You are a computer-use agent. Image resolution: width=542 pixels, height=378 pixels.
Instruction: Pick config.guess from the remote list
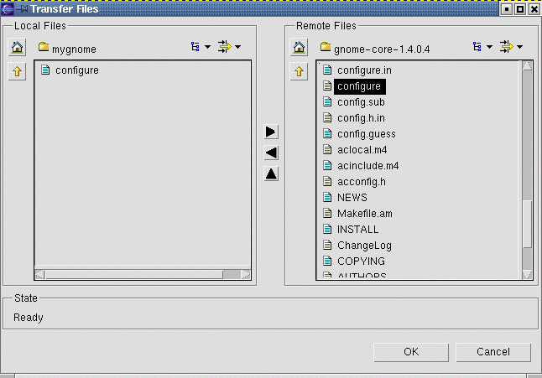click(366, 134)
